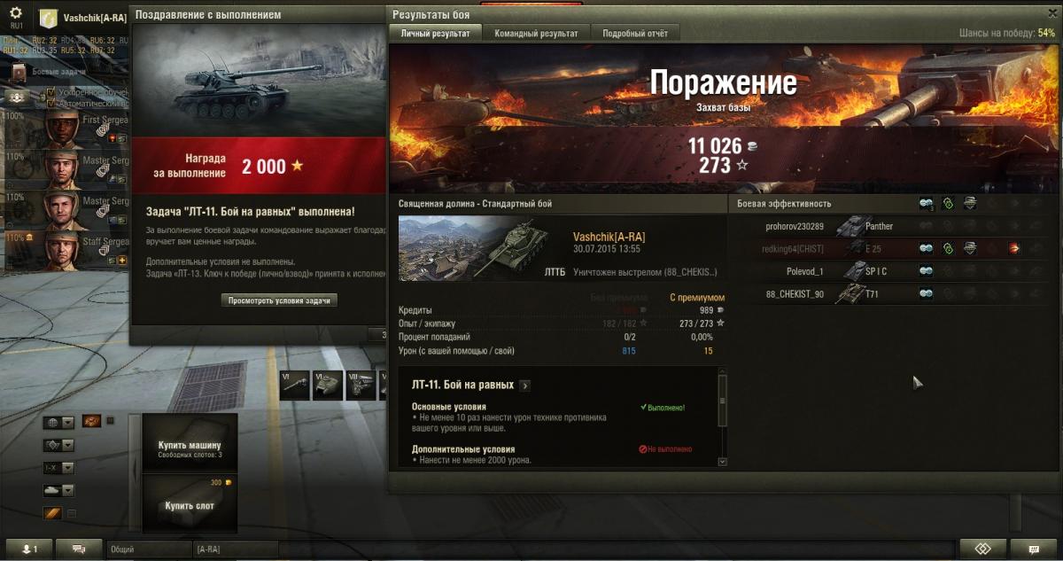
Task: Toggle the Ускоренное обучение checkbox
Action: (50, 92)
